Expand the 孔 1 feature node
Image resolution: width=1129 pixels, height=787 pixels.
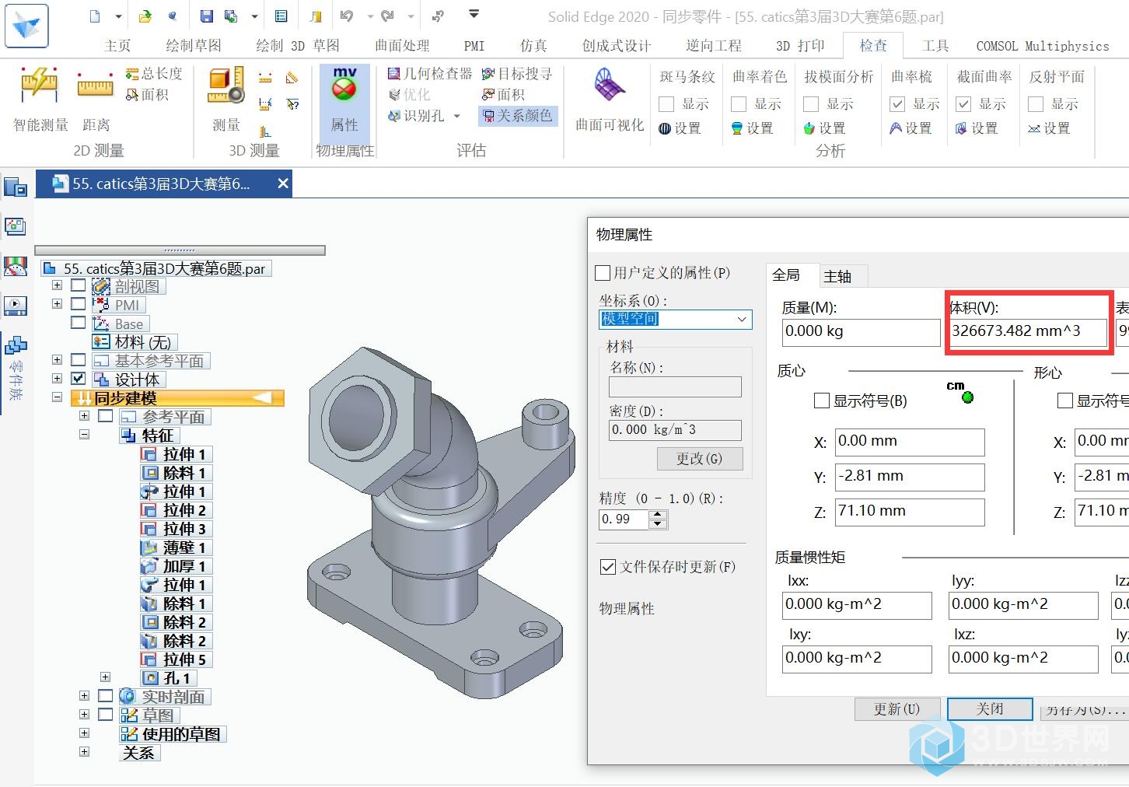[x=105, y=677]
